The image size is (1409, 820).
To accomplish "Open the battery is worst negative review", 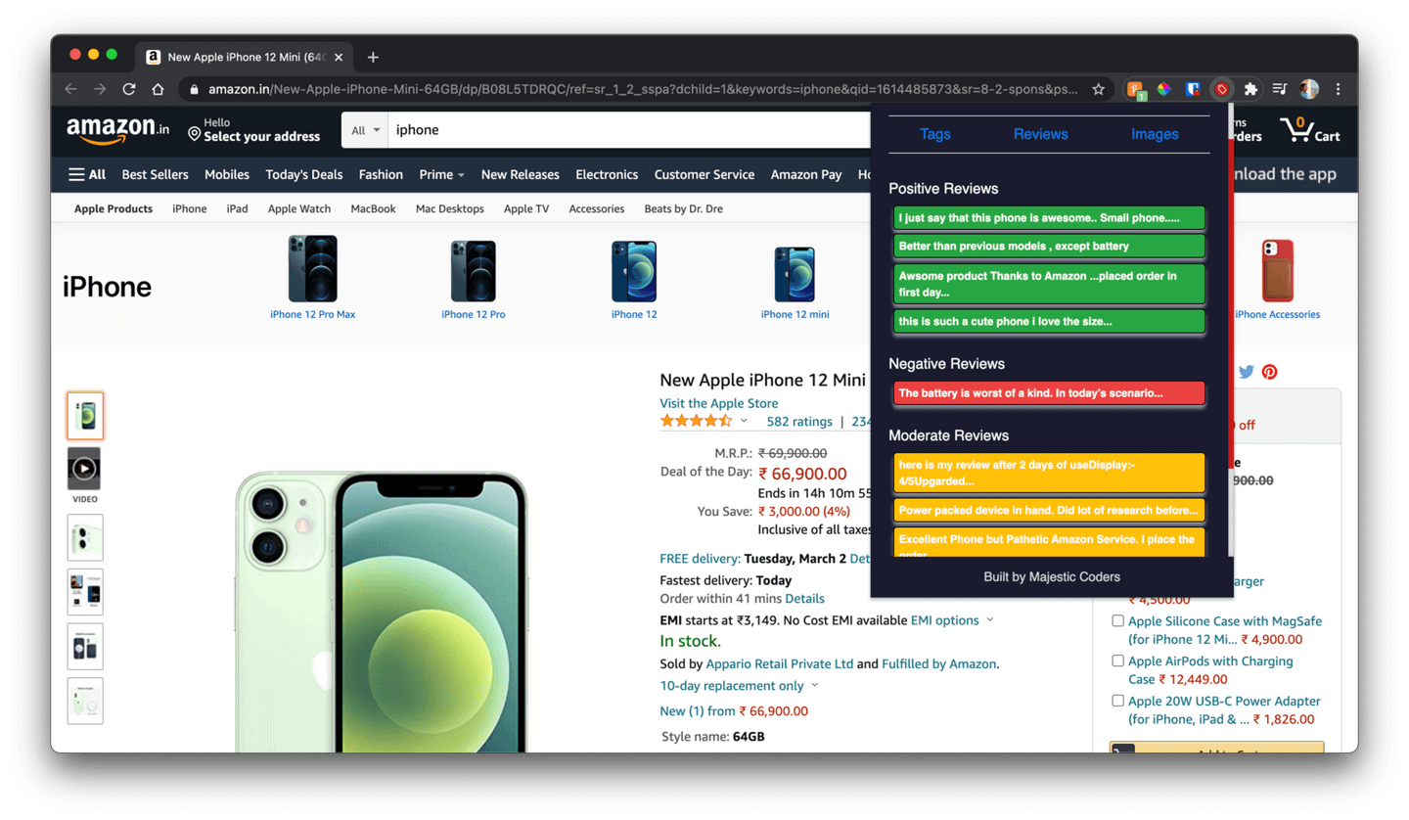I will 1049,393.
